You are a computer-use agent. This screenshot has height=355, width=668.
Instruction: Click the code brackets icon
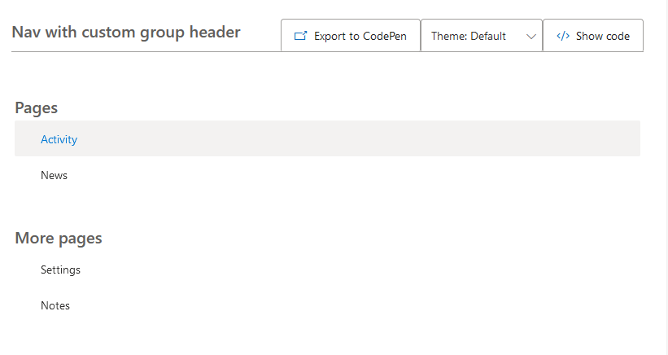[x=563, y=36]
